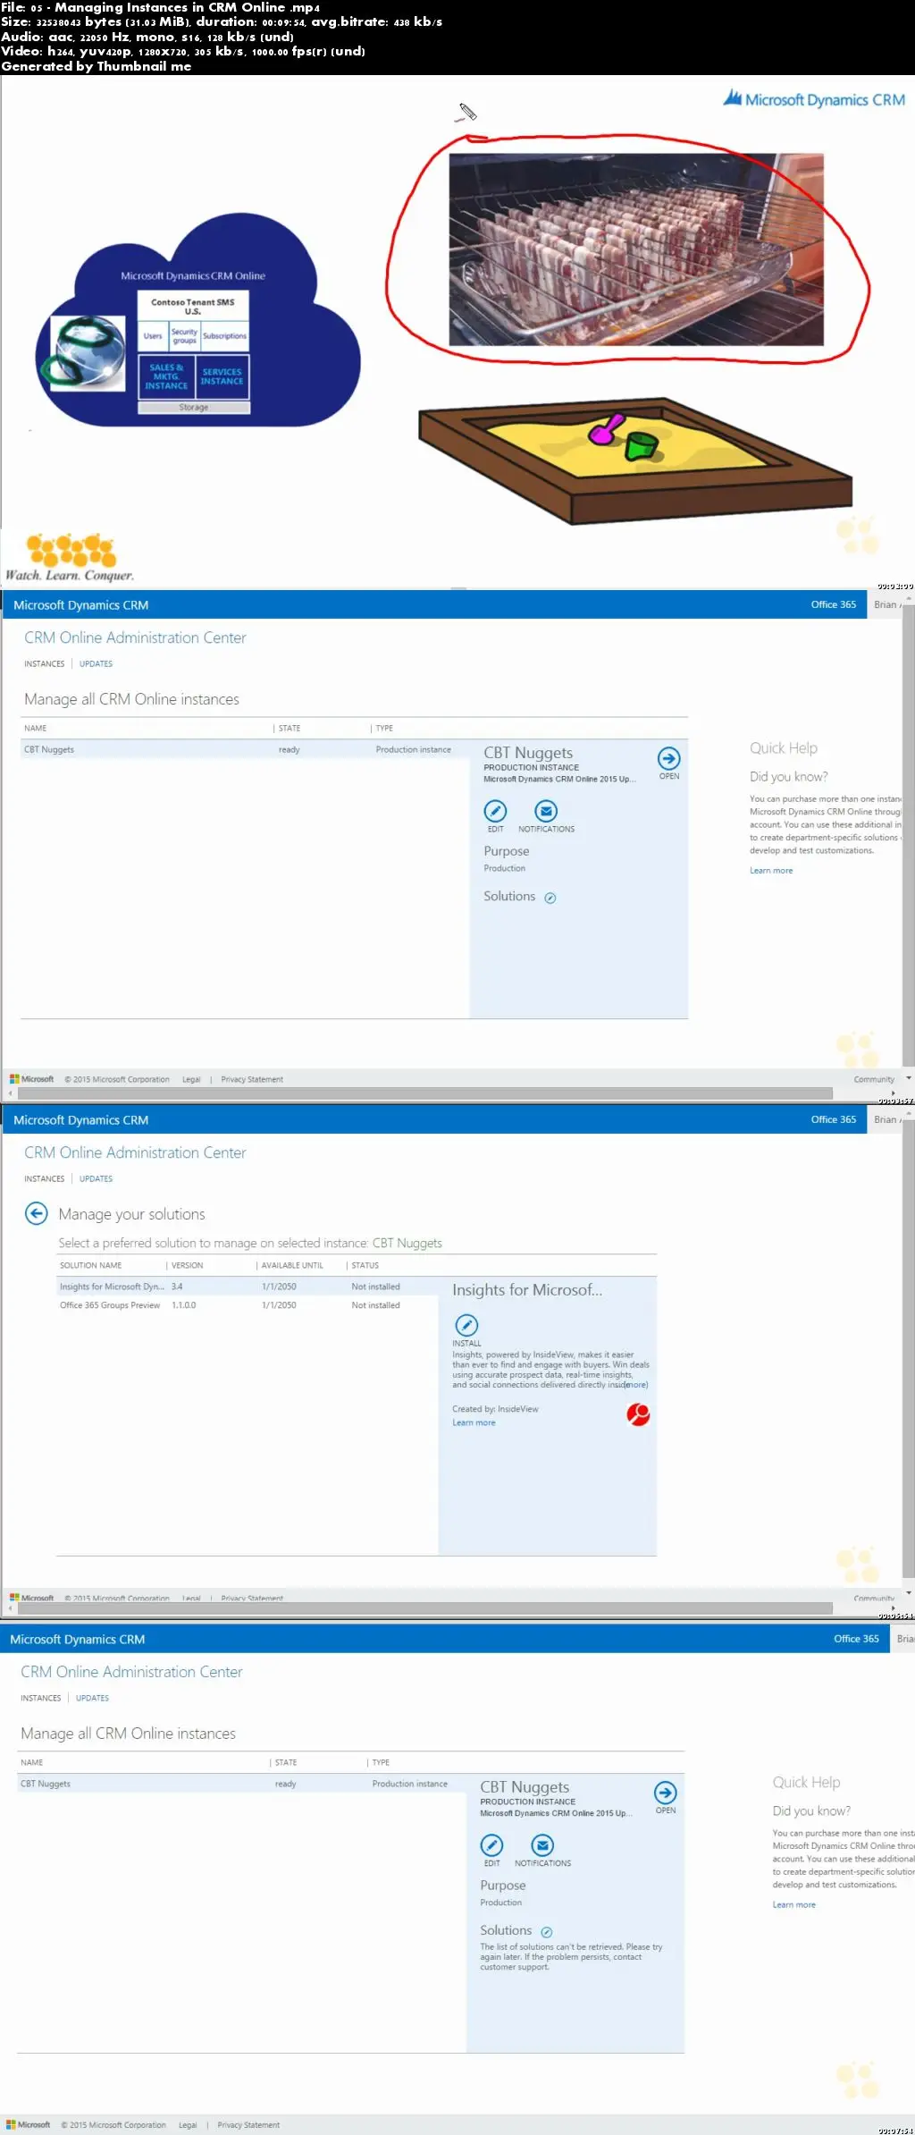Click the VERSION column header
915x2135 pixels.
tap(187, 1266)
